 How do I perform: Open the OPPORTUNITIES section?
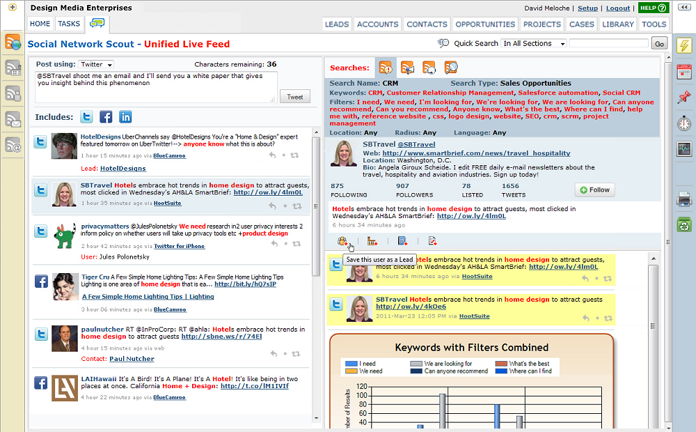(485, 24)
